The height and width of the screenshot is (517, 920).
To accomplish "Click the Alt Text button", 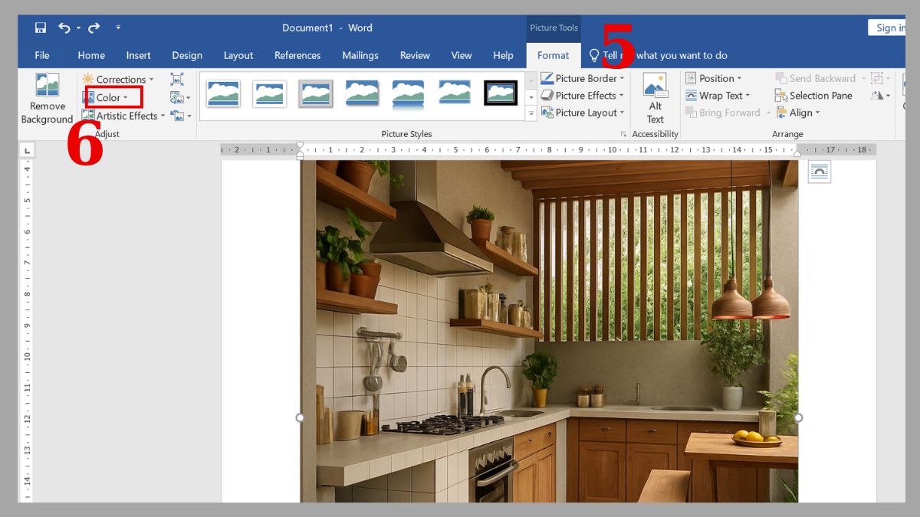I will 655,96.
